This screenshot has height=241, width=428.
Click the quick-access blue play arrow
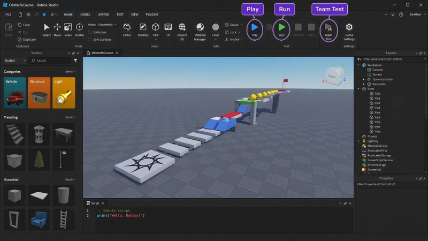point(44,14)
